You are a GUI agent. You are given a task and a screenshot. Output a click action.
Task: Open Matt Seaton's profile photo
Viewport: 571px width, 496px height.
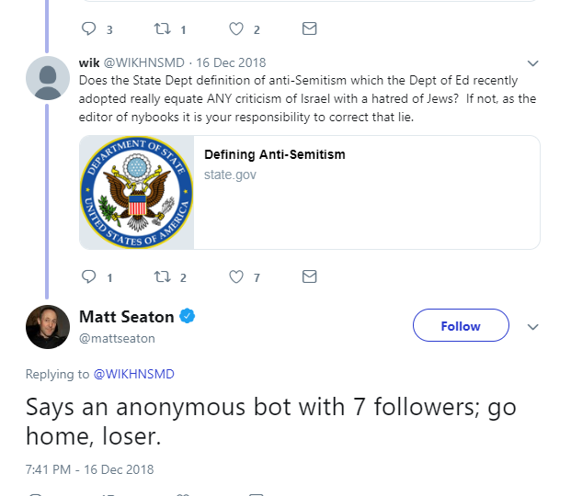click(x=48, y=327)
